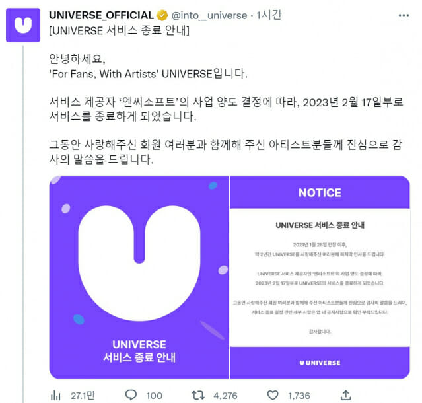Image resolution: width=422 pixels, height=403 pixels.
Task: Open the UNIVERSE_OFFICIAL account name link
Action: 102,15
